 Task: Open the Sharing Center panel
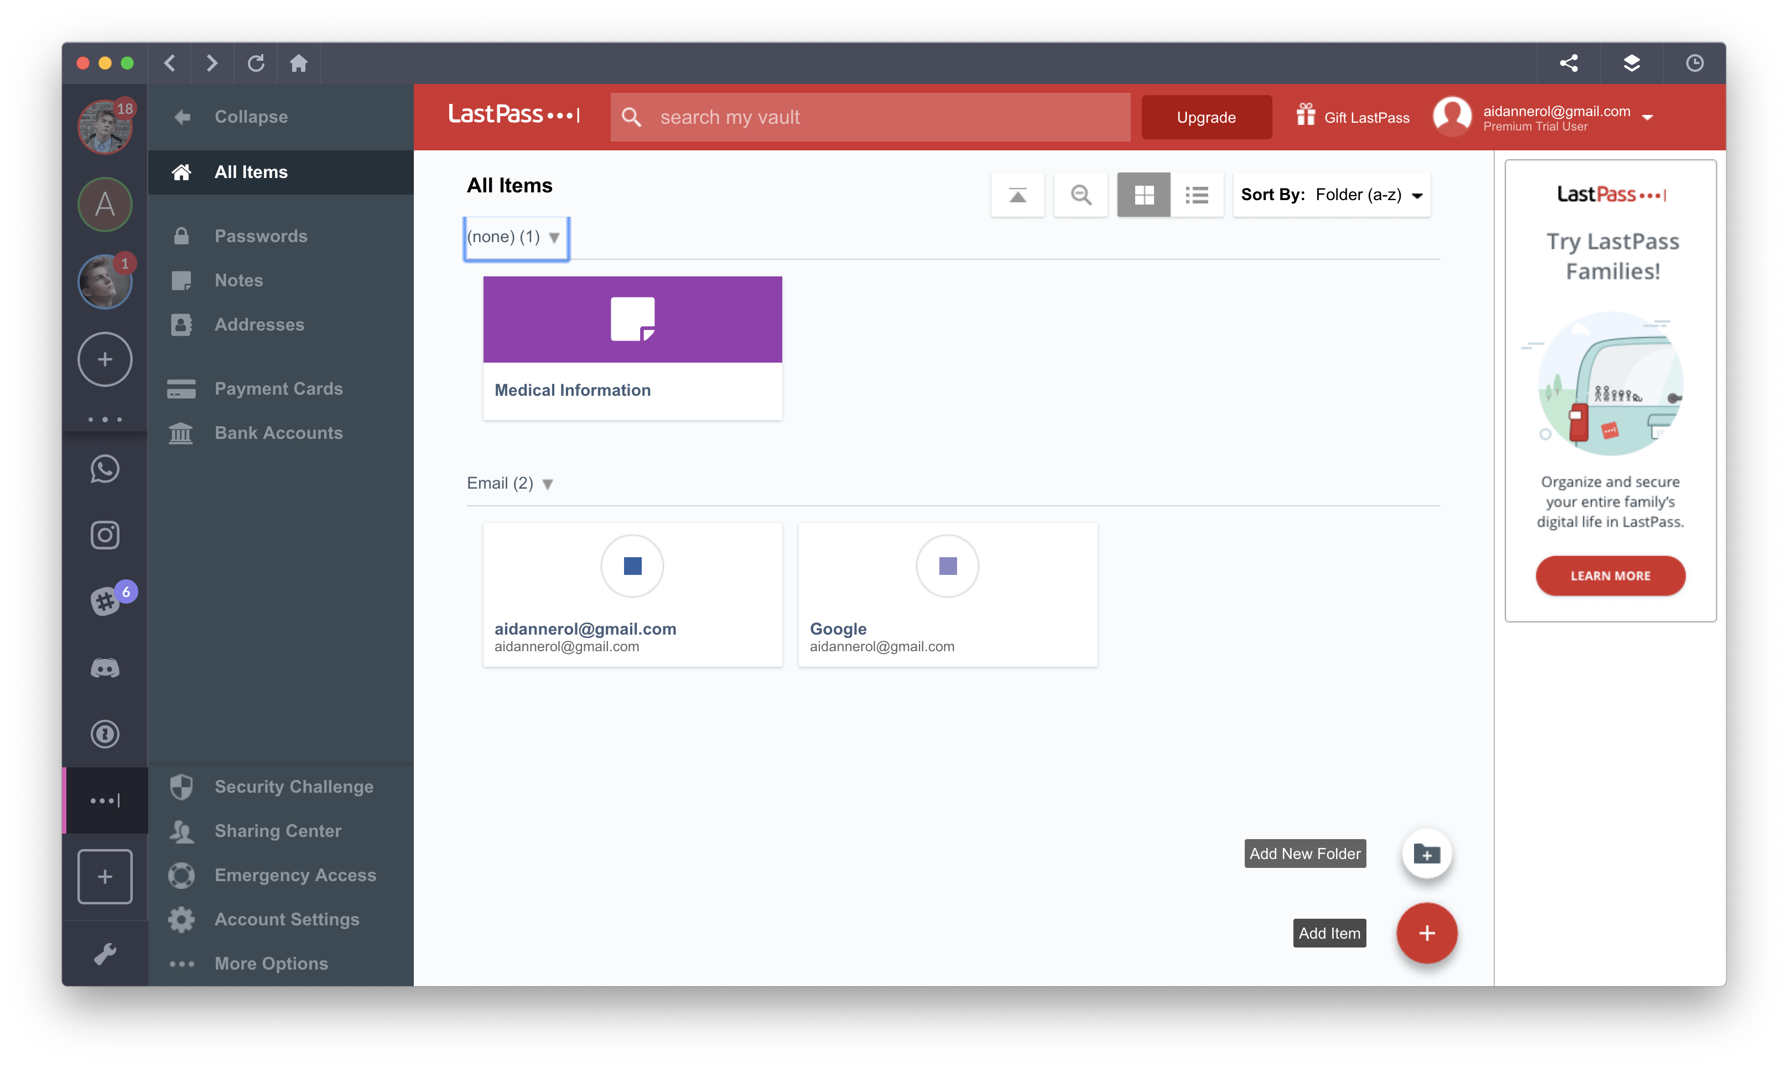pyautogui.click(x=277, y=829)
